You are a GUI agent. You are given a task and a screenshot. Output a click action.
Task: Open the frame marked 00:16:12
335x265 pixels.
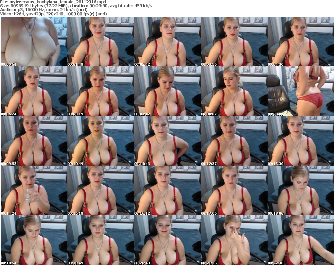tap(167, 190)
